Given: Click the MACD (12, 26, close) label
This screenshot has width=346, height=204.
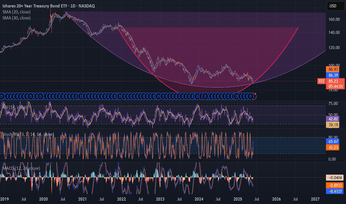Looking at the screenshot, I should pos(21,168).
